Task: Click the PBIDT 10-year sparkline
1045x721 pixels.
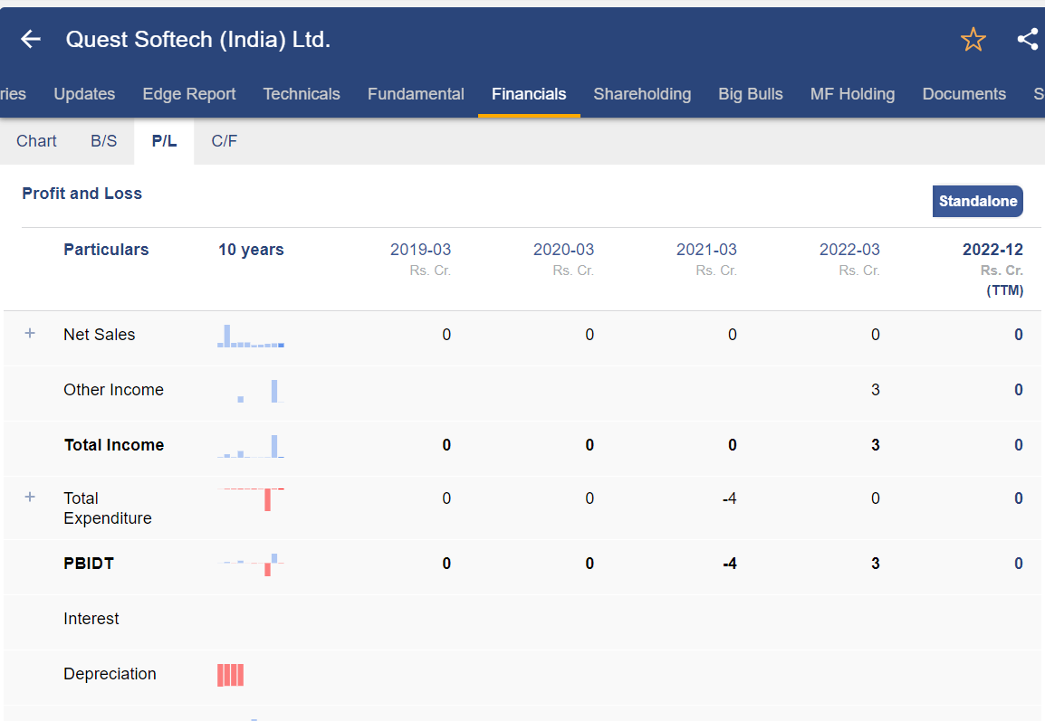Action: (x=251, y=564)
